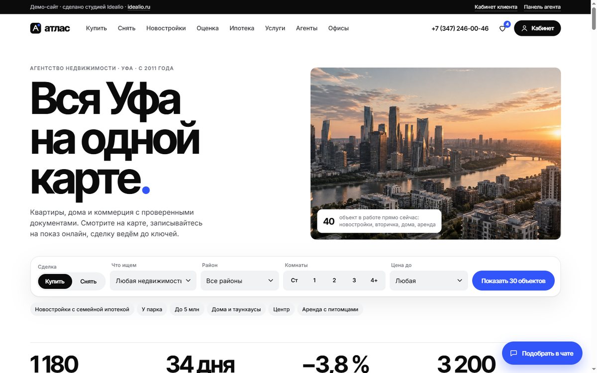The height and width of the screenshot is (373, 597).
Task: Toggle the 3 rooms option
Action: (354, 280)
